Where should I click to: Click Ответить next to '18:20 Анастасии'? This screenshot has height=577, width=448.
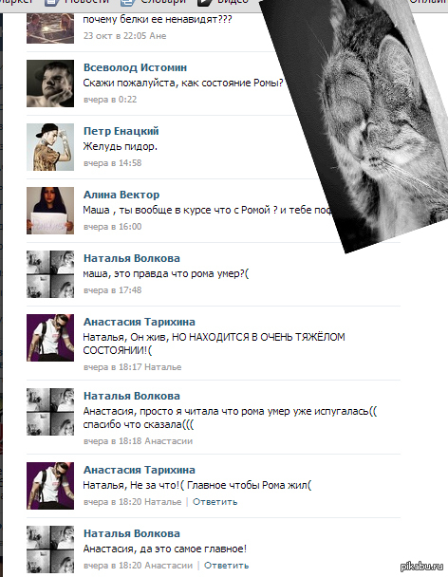coord(227,566)
